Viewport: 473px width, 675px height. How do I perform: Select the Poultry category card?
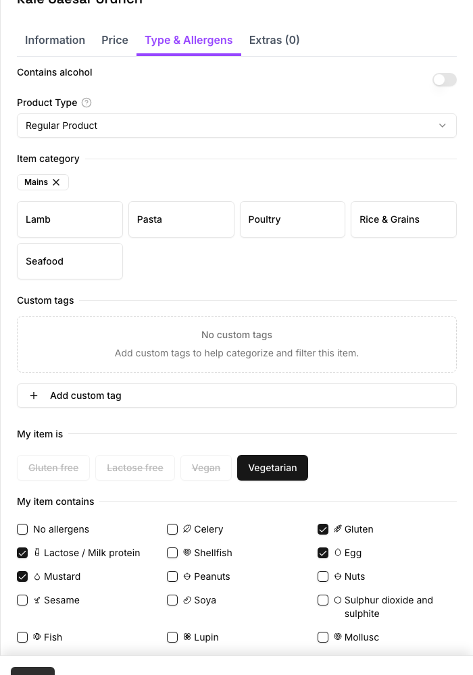pyautogui.click(x=293, y=219)
